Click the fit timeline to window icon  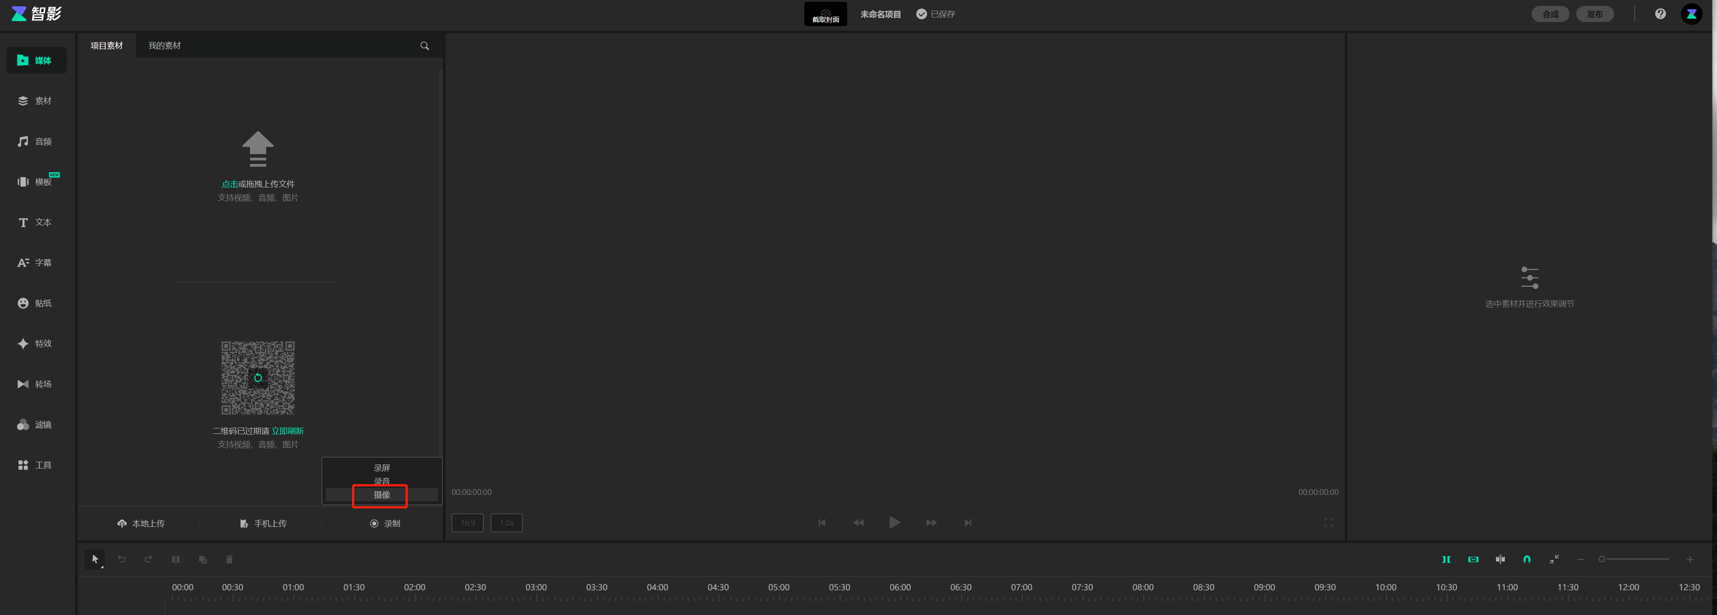(x=1554, y=559)
